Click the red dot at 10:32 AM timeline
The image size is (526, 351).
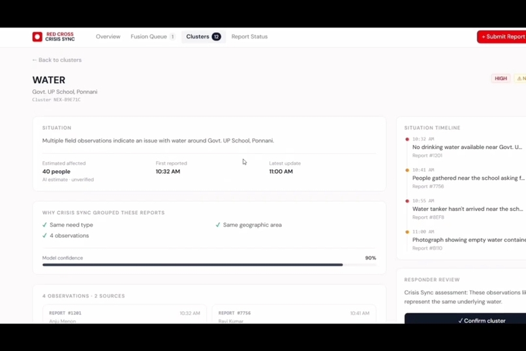[x=407, y=139]
